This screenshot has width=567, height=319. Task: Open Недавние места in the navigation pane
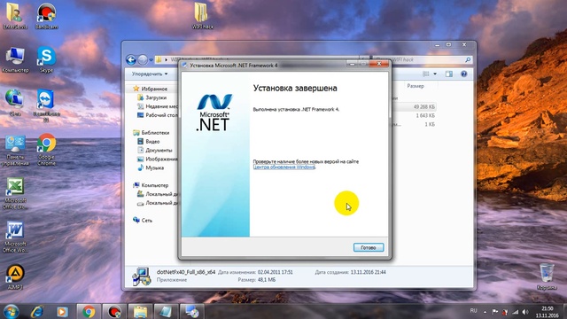point(158,106)
